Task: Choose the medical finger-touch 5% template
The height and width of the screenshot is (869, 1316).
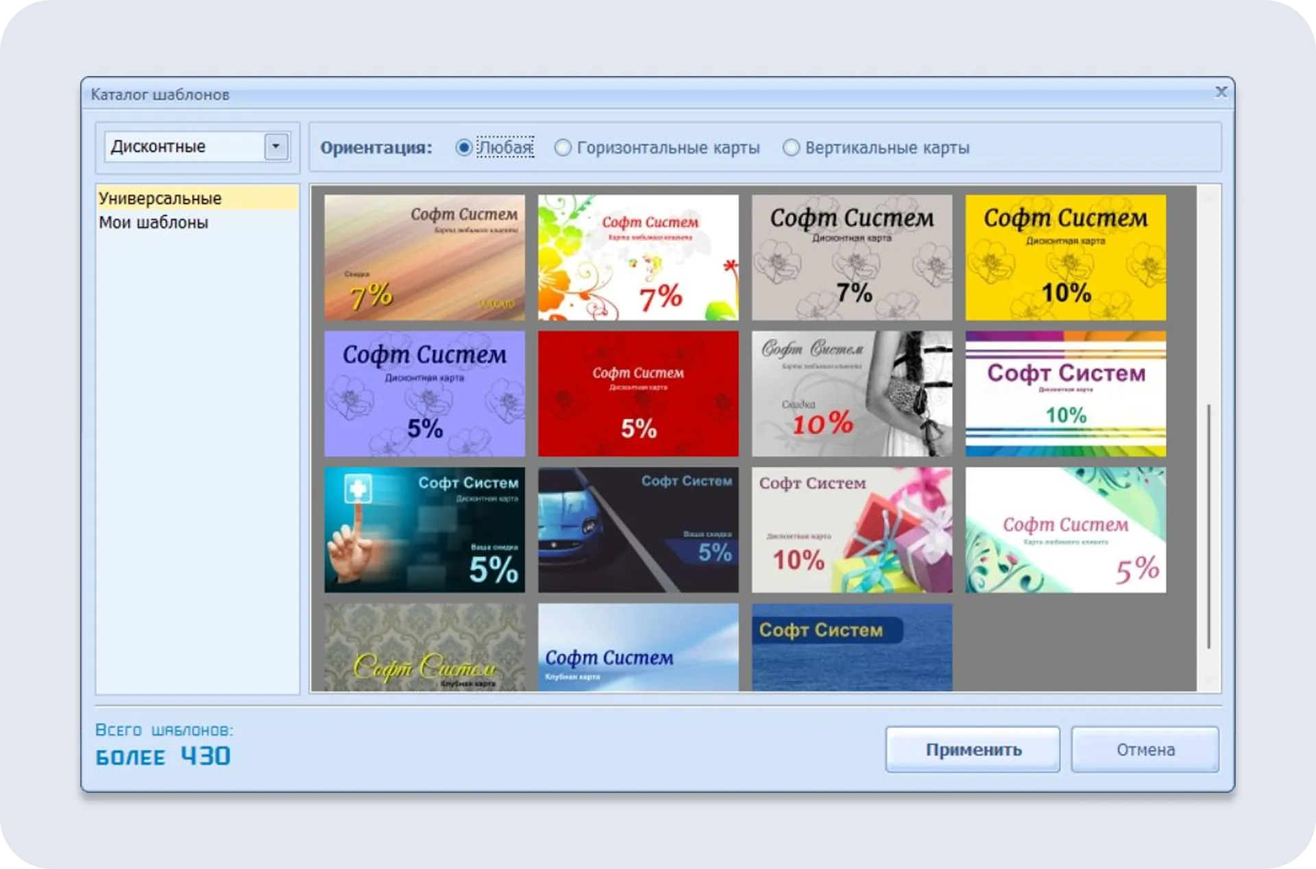Action: 425,530
